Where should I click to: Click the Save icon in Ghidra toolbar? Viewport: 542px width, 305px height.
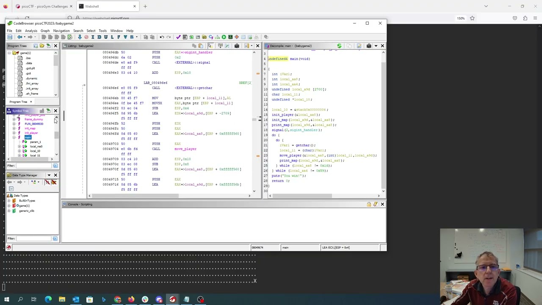[x=10, y=37]
